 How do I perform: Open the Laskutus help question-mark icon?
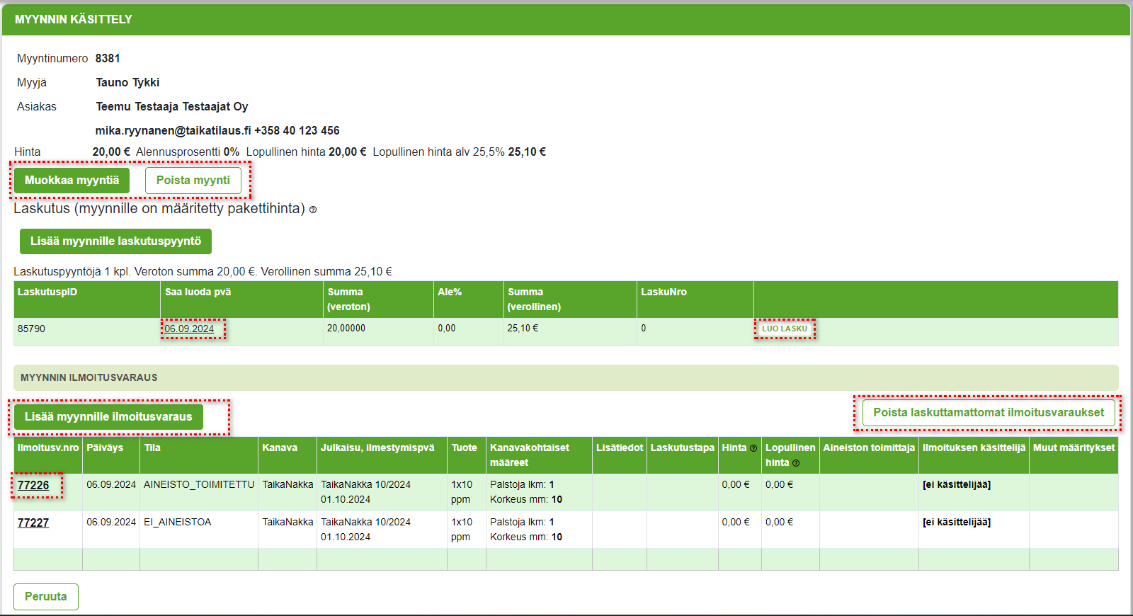click(313, 210)
